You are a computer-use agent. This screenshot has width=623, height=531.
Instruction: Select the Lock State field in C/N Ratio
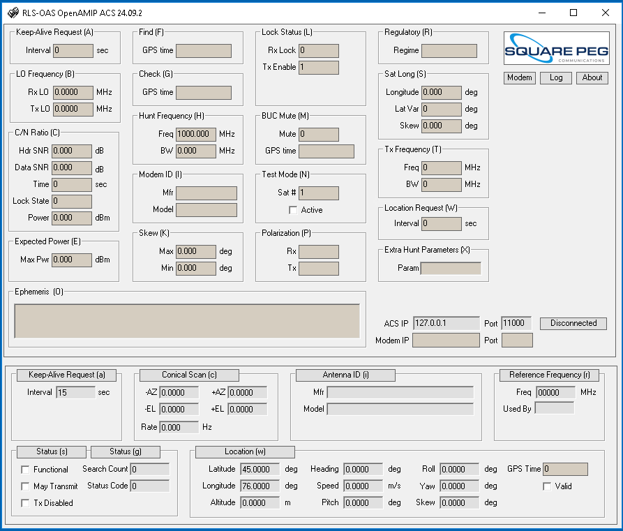pos(72,201)
